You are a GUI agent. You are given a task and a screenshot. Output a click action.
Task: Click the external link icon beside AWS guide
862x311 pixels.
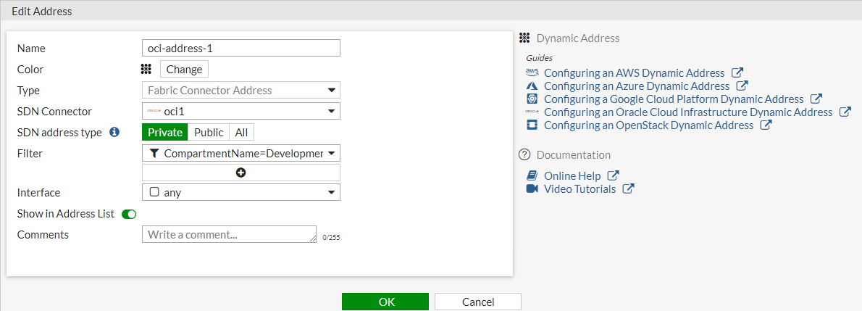click(737, 72)
